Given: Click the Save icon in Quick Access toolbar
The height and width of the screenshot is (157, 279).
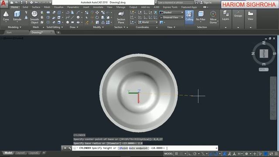Looking at the screenshot, I should click(21, 3).
